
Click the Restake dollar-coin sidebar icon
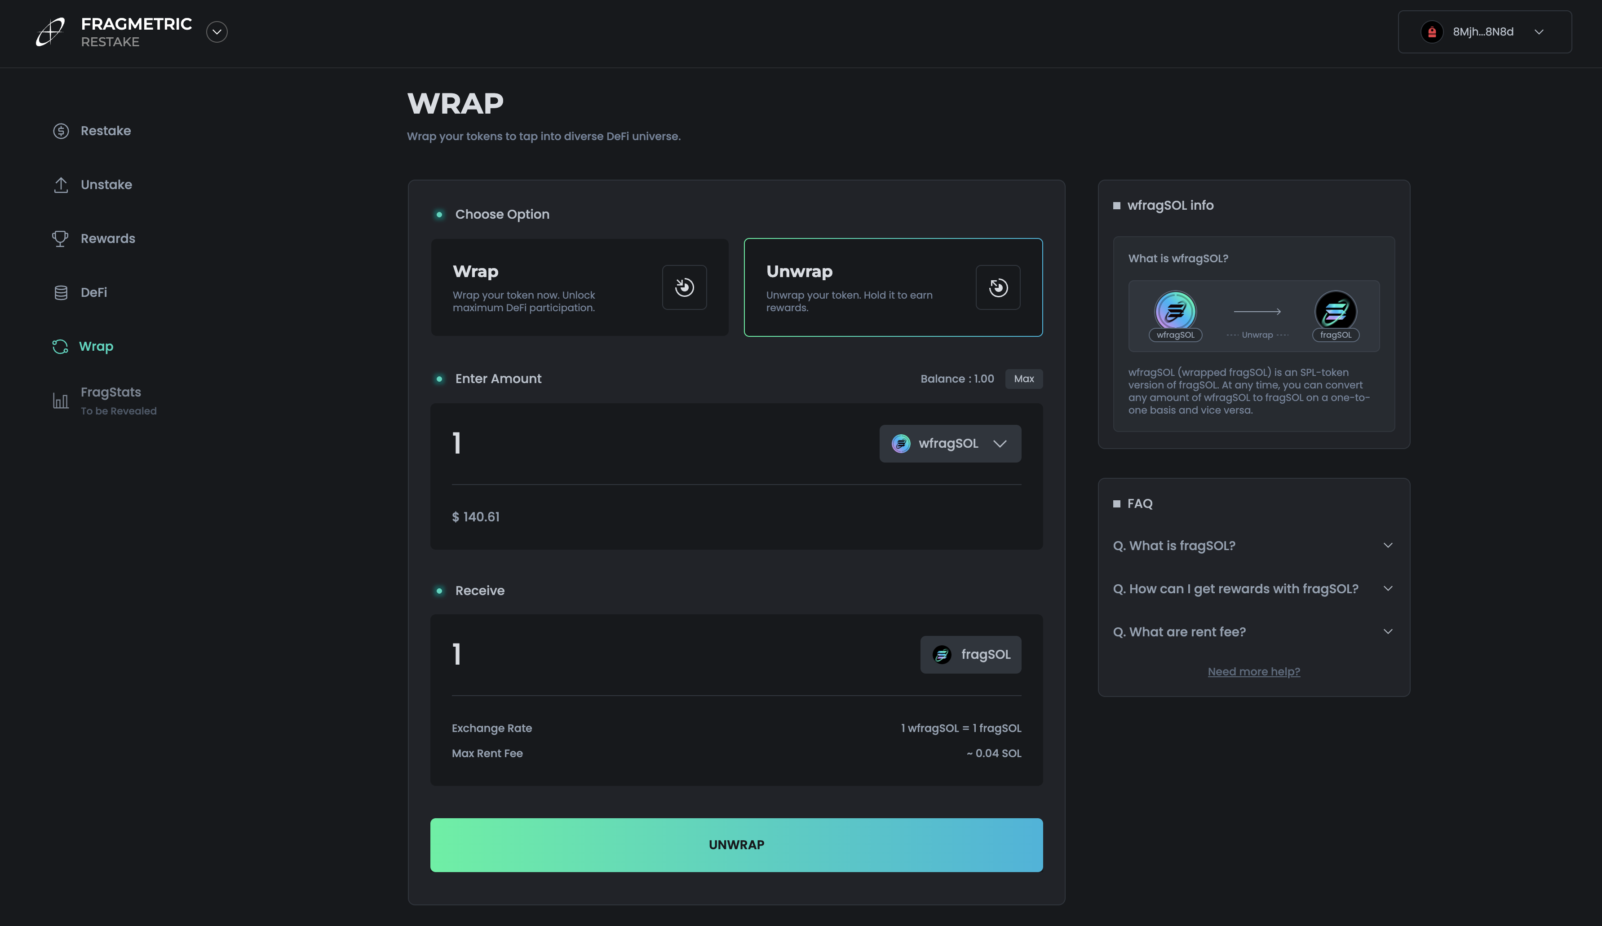(x=61, y=131)
